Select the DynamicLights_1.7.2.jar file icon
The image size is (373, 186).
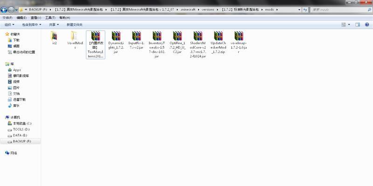pyautogui.click(x=116, y=36)
